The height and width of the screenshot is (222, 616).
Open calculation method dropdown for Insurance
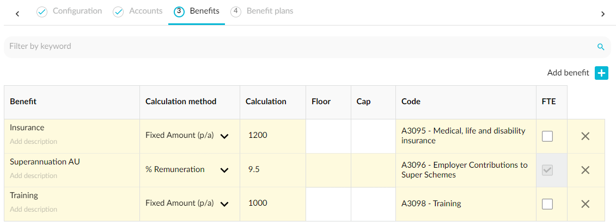(224, 136)
